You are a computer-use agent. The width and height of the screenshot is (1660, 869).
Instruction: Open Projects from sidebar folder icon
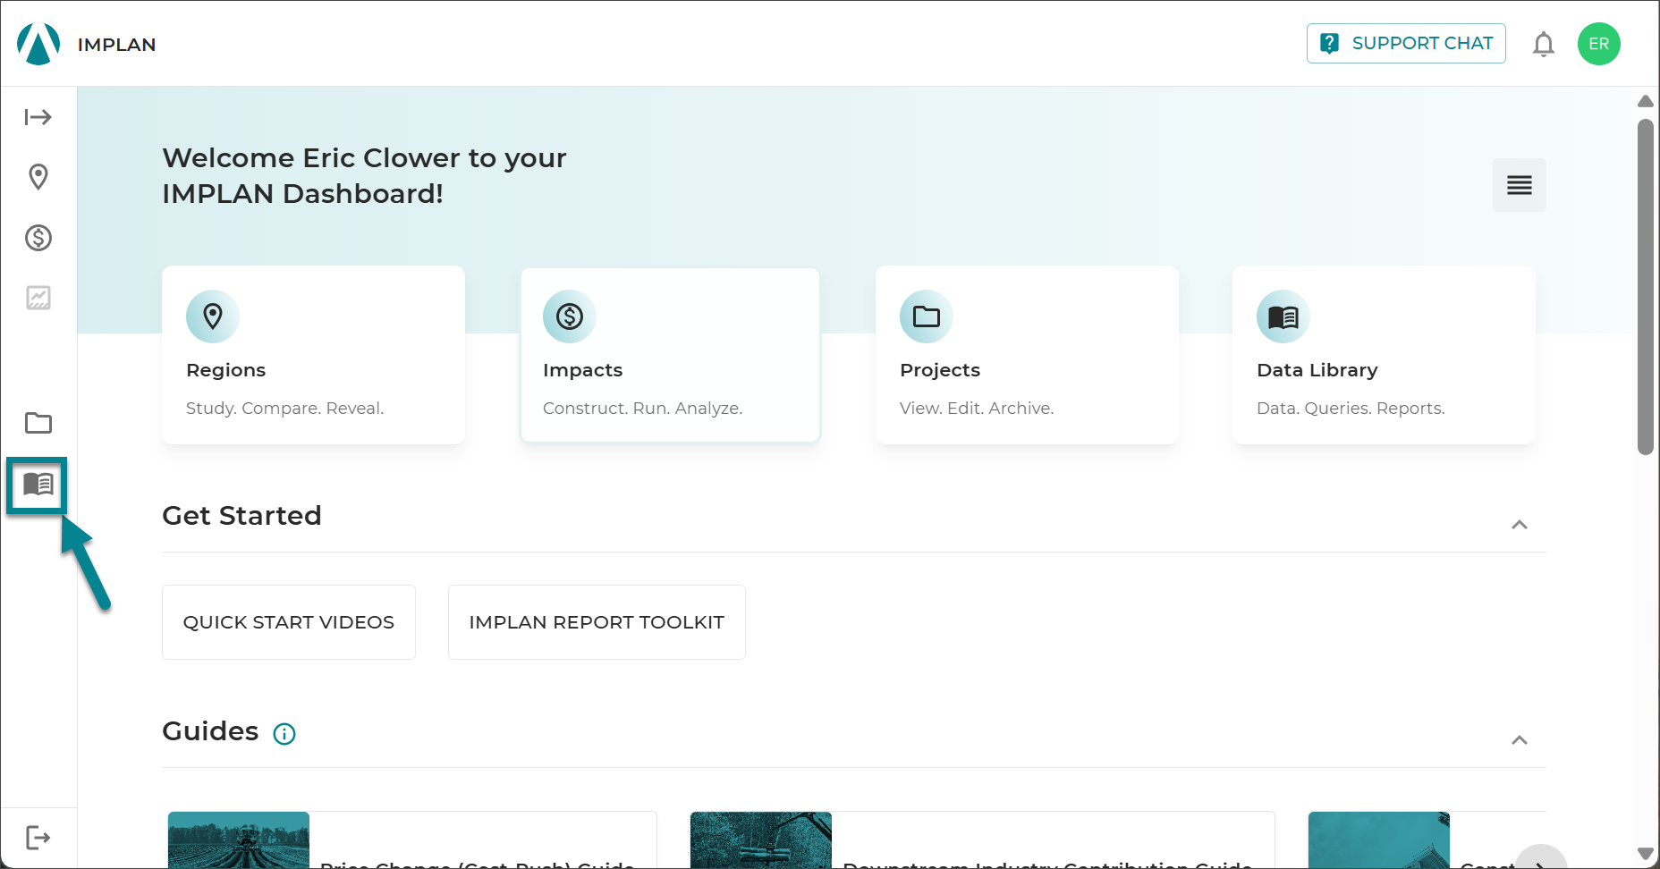click(38, 423)
